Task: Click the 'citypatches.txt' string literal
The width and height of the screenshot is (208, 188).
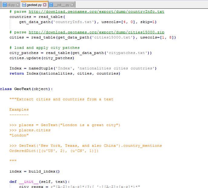Action: [127, 53]
